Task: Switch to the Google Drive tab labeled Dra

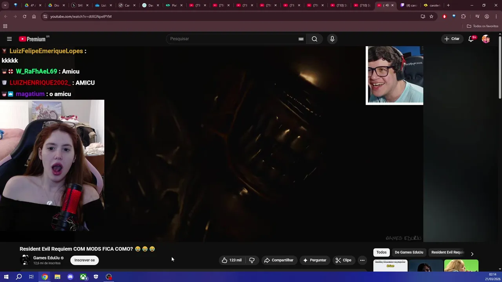Action: 55,5
